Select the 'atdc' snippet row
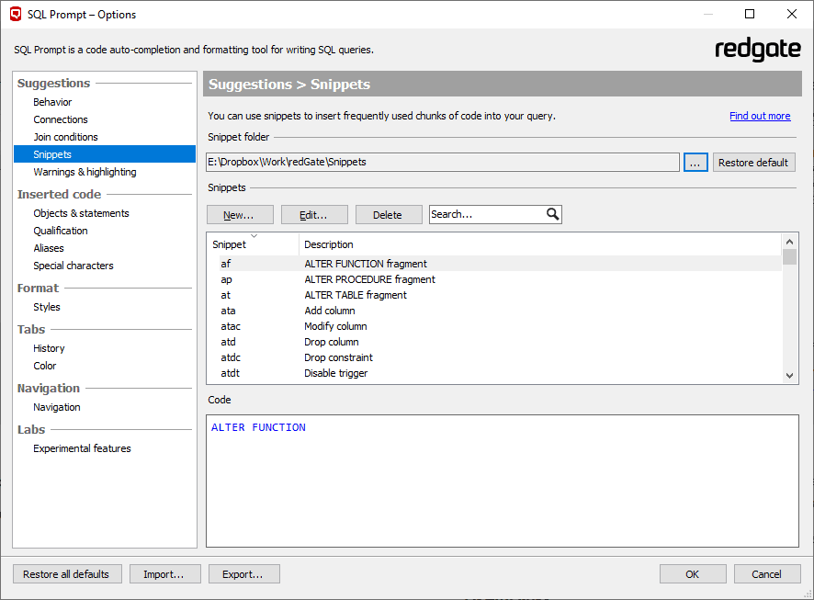 point(494,357)
